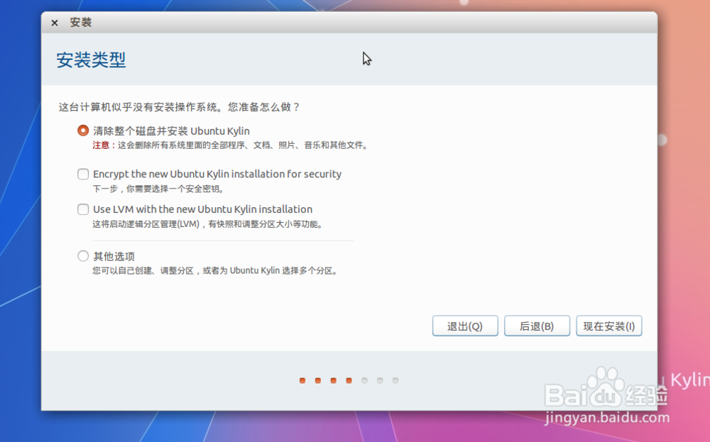Click the 退出(Q) button

click(465, 326)
